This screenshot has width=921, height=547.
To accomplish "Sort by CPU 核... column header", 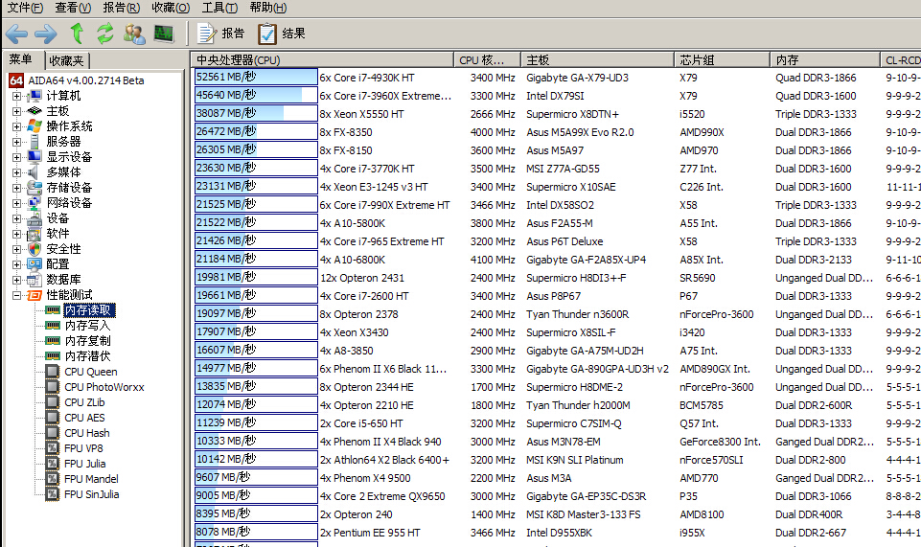I will click(x=487, y=59).
